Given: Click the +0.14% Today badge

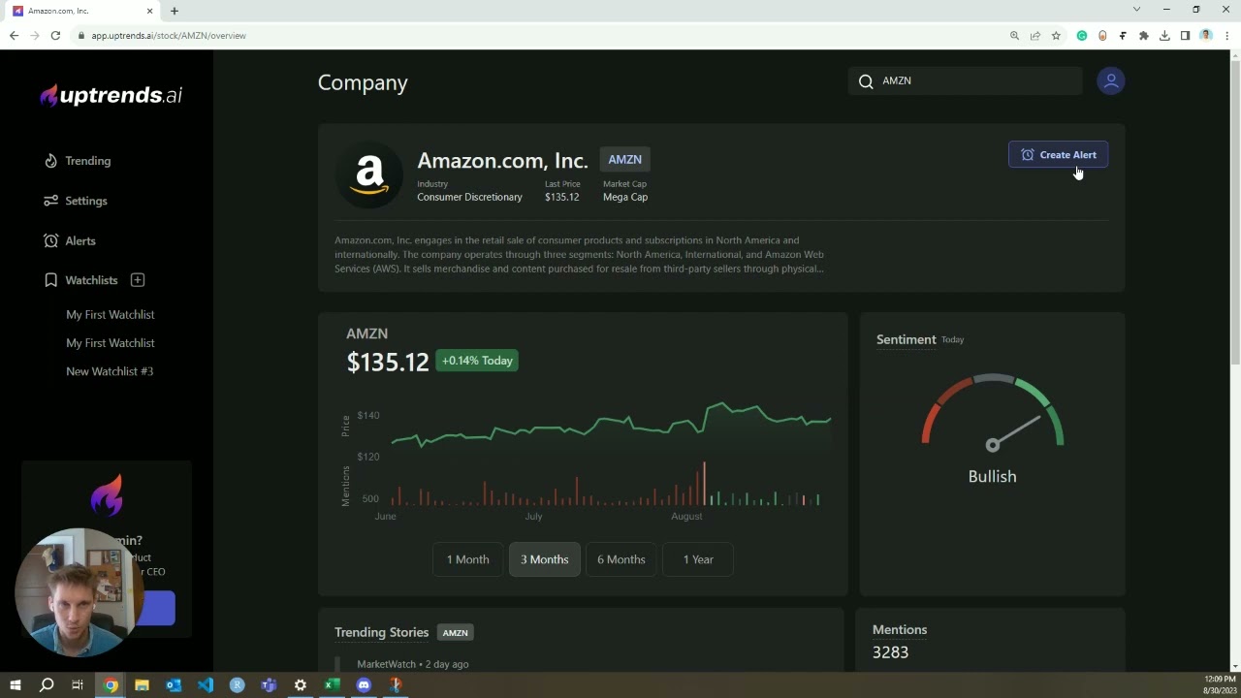Looking at the screenshot, I should click(x=477, y=361).
